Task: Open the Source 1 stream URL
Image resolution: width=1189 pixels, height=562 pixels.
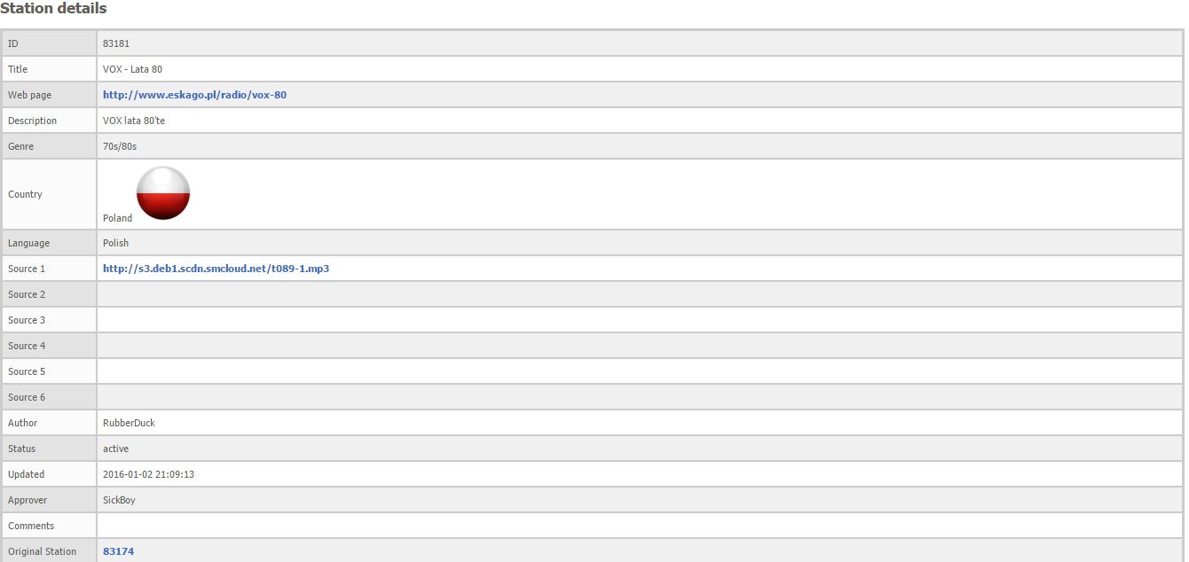Action: [216, 269]
